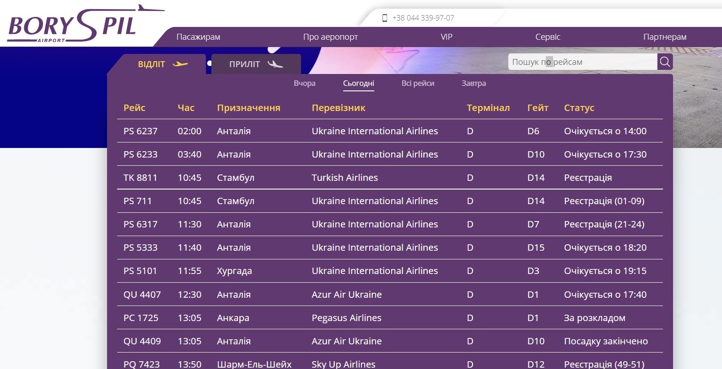This screenshot has width=722, height=369.
Task: Click status Реєстрація (49-51)
Action: coord(604,364)
